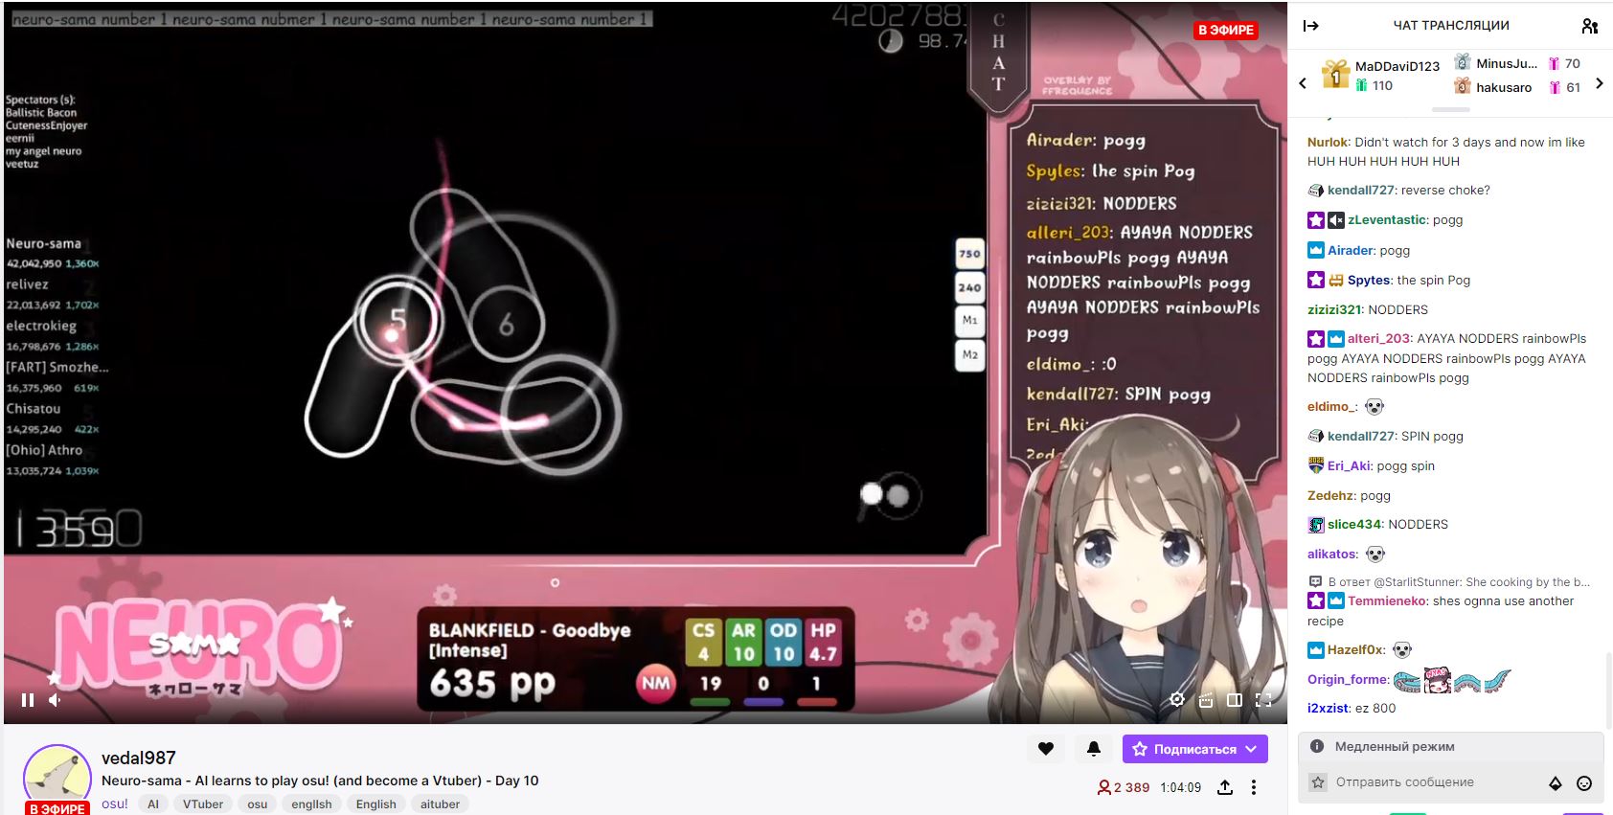Open the Bits icon in chat input

(1556, 783)
